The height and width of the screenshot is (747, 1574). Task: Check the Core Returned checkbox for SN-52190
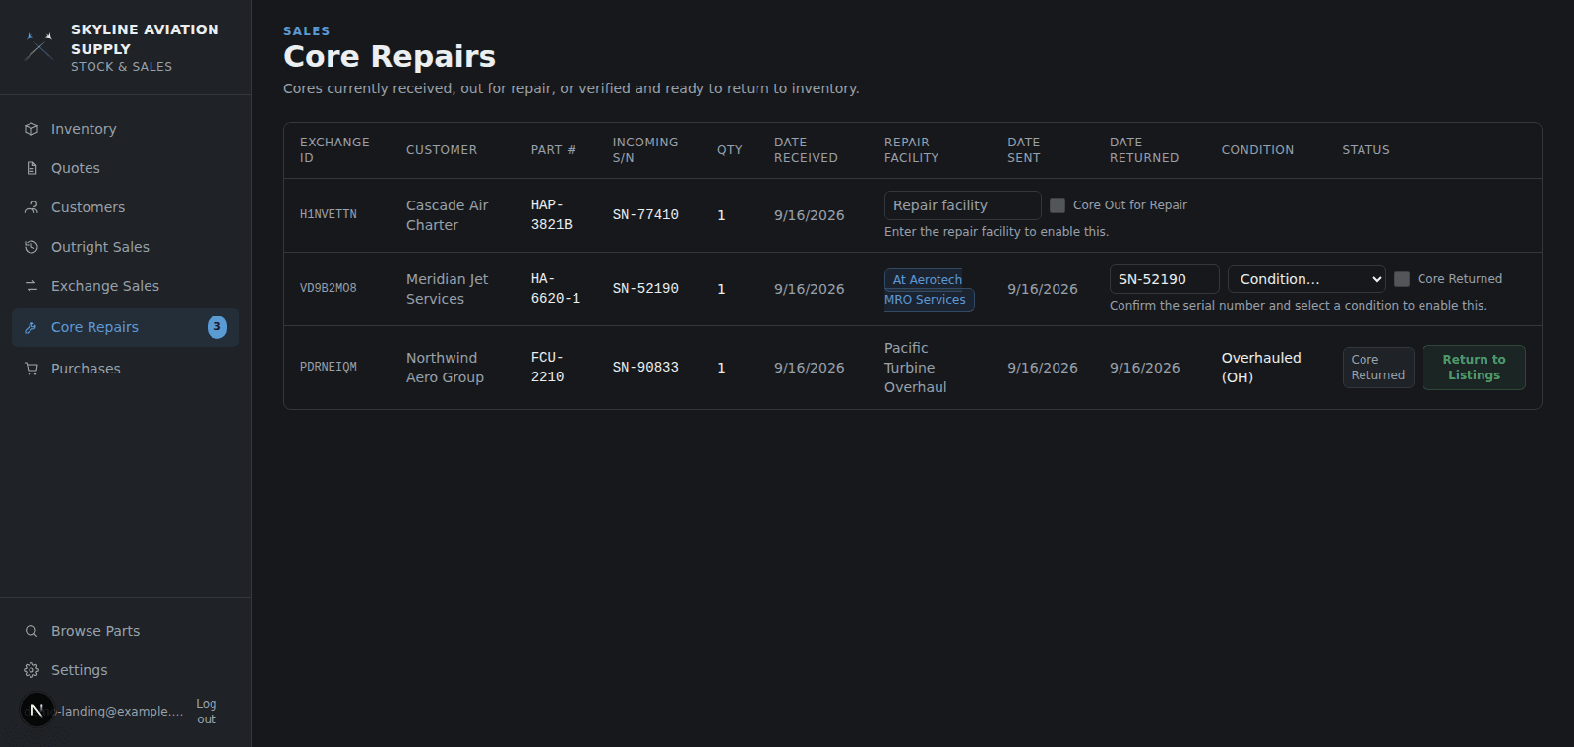(x=1402, y=279)
